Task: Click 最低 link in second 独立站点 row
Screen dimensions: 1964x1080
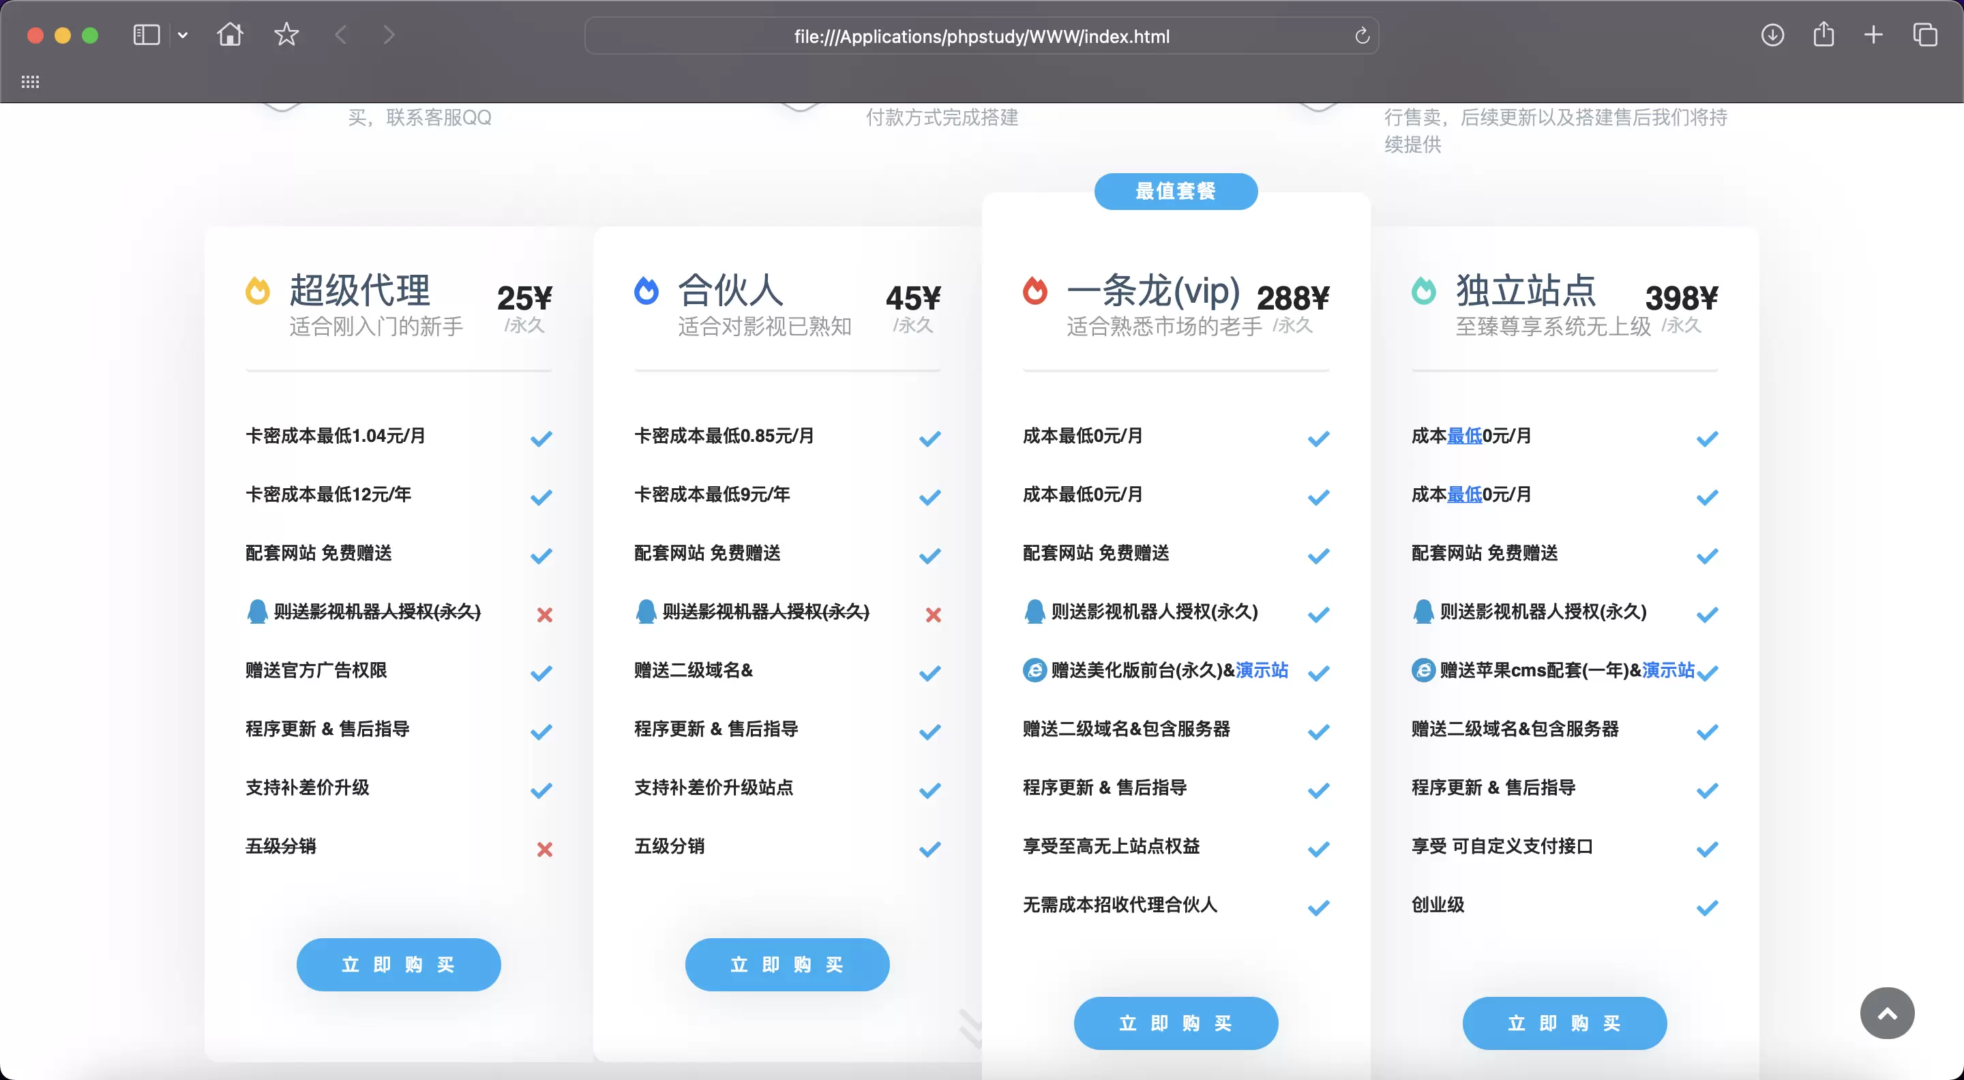Action: tap(1465, 494)
